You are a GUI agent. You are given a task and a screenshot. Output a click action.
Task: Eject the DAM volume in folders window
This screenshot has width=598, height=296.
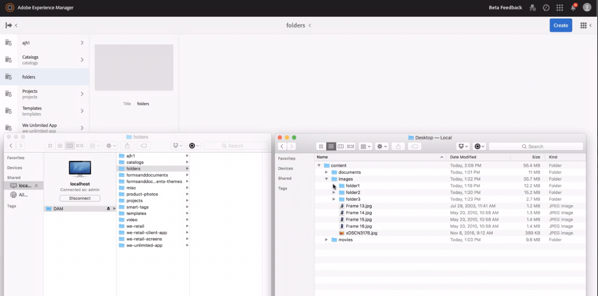click(x=109, y=209)
